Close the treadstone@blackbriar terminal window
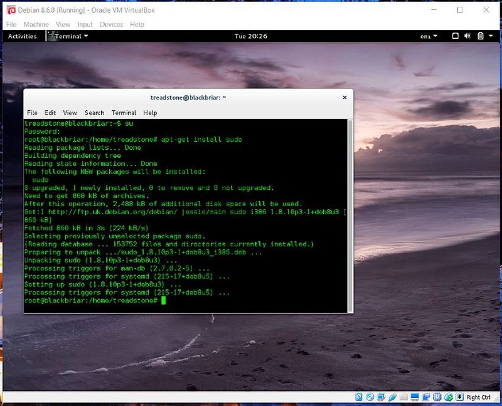This screenshot has width=502, height=406. (344, 98)
